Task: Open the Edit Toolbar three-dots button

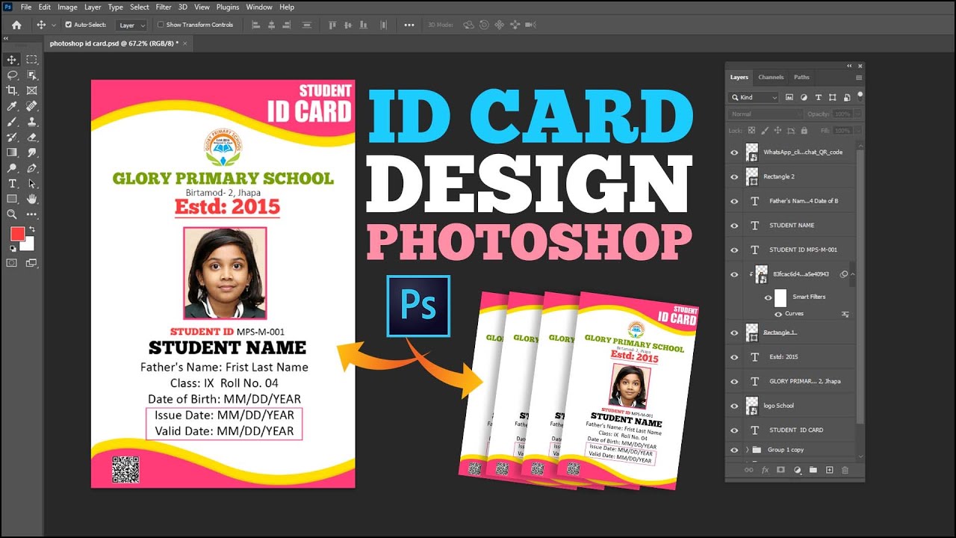Action: tap(32, 214)
